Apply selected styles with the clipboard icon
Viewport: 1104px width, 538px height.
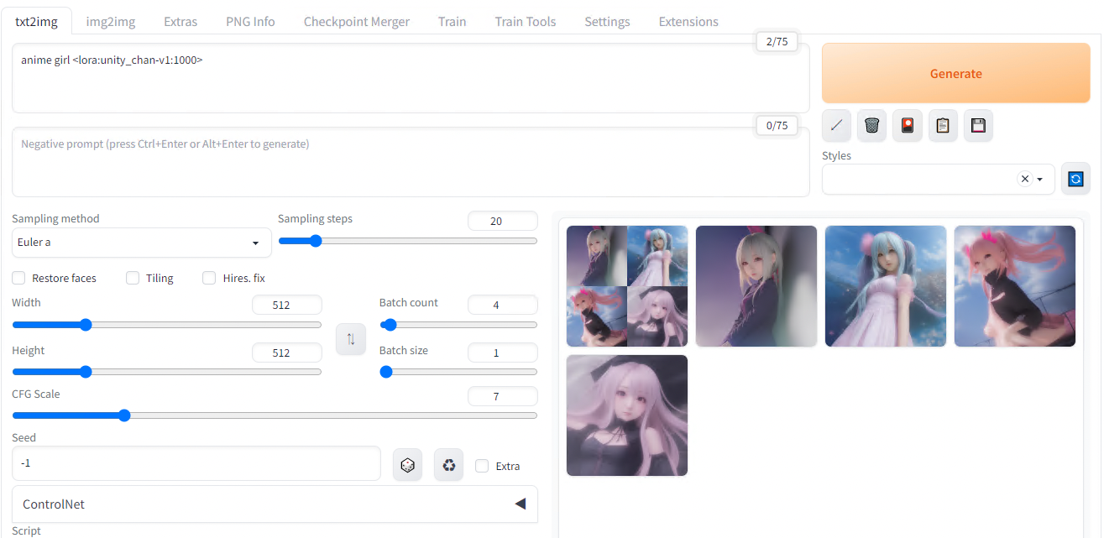[x=943, y=125]
